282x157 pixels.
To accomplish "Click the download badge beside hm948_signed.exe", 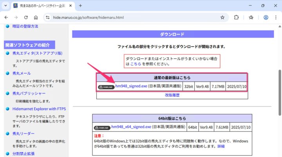I will 106,87.
